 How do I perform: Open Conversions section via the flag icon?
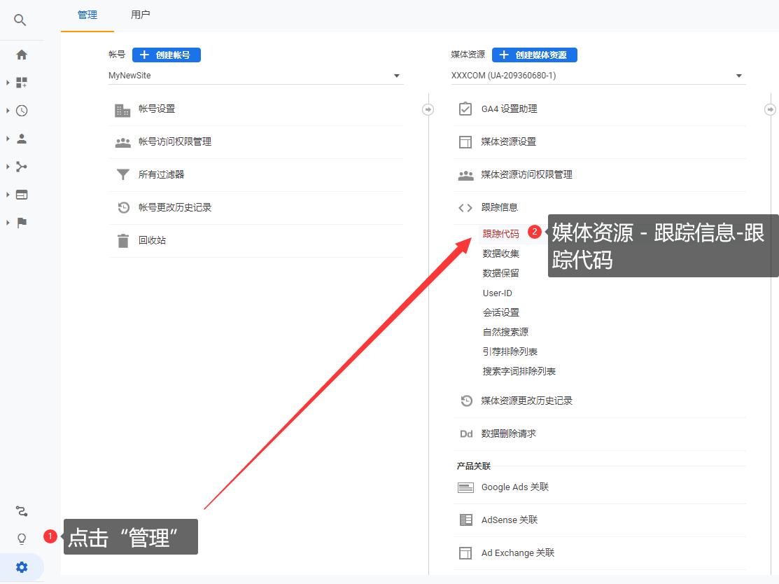tap(21, 222)
